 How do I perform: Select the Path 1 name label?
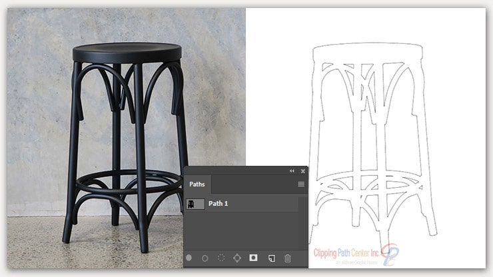coord(219,203)
